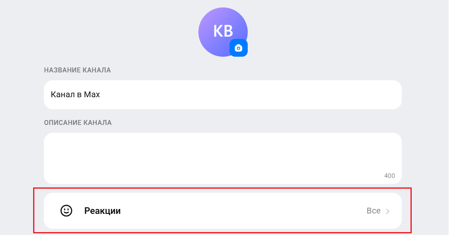The image size is (449, 235).
Task: Click the KB initials inside the avatar
Action: 223,31
